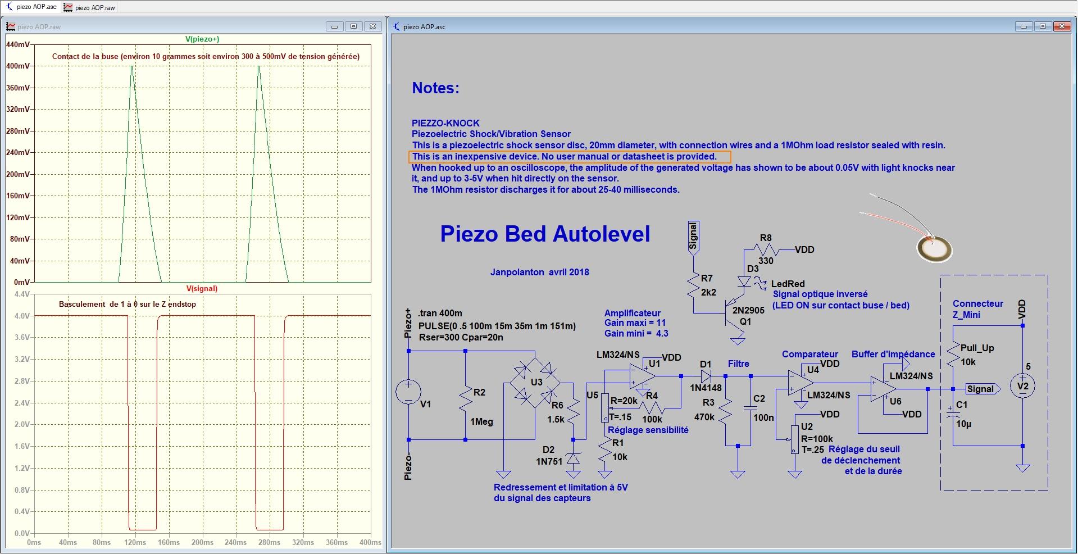Screen dimensions: 1078x554
Task: Click the Gain maxi = 11 text
Action: 635,323
